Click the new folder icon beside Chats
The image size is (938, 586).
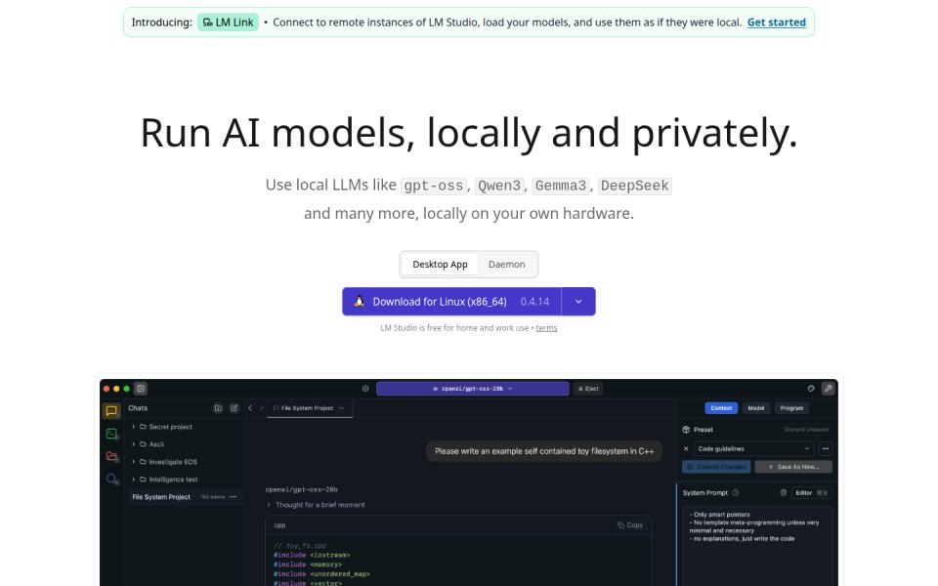[218, 408]
